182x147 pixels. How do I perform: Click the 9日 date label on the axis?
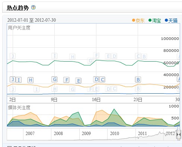pos(54,100)
